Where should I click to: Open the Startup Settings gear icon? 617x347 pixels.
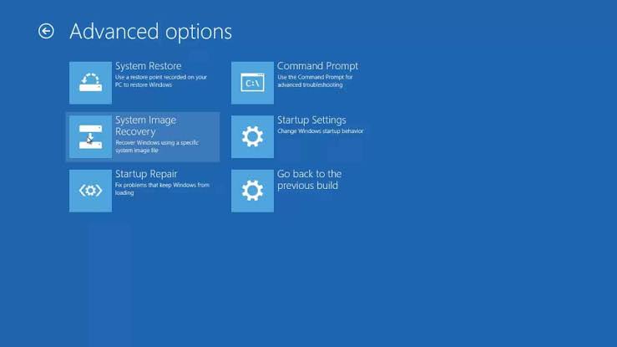[x=252, y=136]
